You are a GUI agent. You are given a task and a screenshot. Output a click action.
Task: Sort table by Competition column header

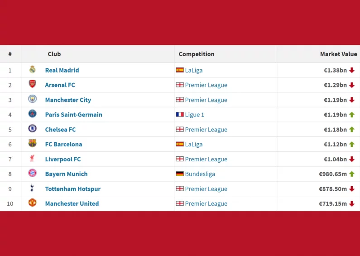(x=197, y=54)
